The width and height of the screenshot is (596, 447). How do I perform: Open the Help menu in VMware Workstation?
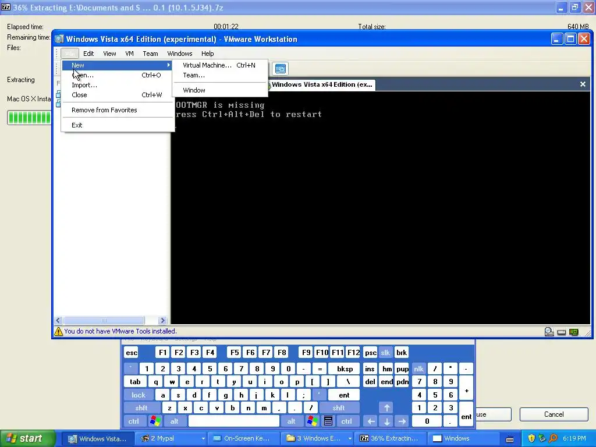[x=208, y=54]
